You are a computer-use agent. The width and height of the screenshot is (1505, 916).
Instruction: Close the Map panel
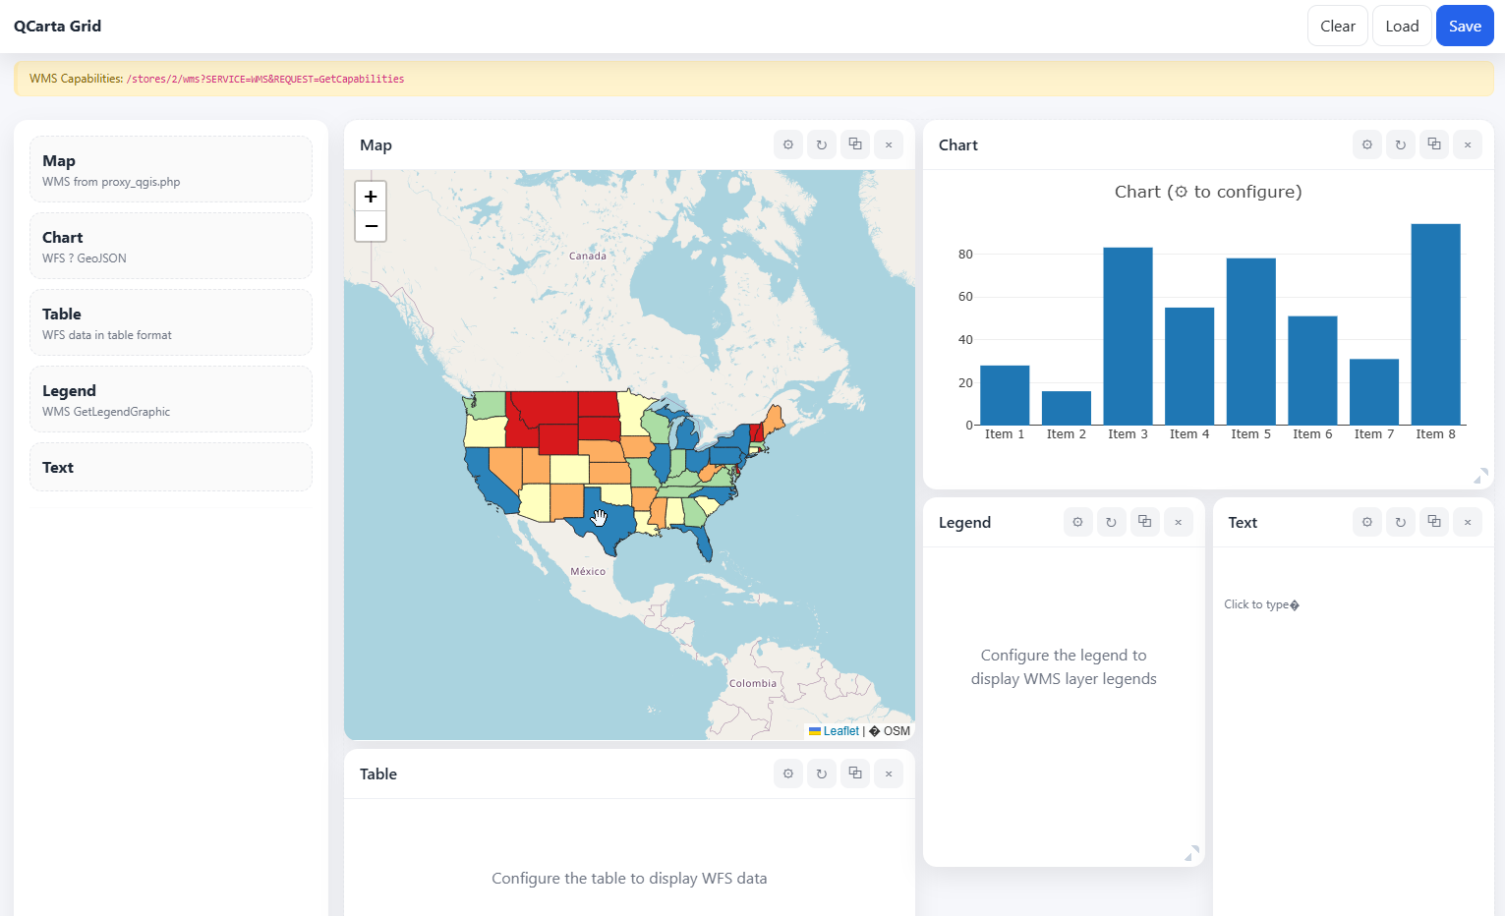click(x=889, y=144)
